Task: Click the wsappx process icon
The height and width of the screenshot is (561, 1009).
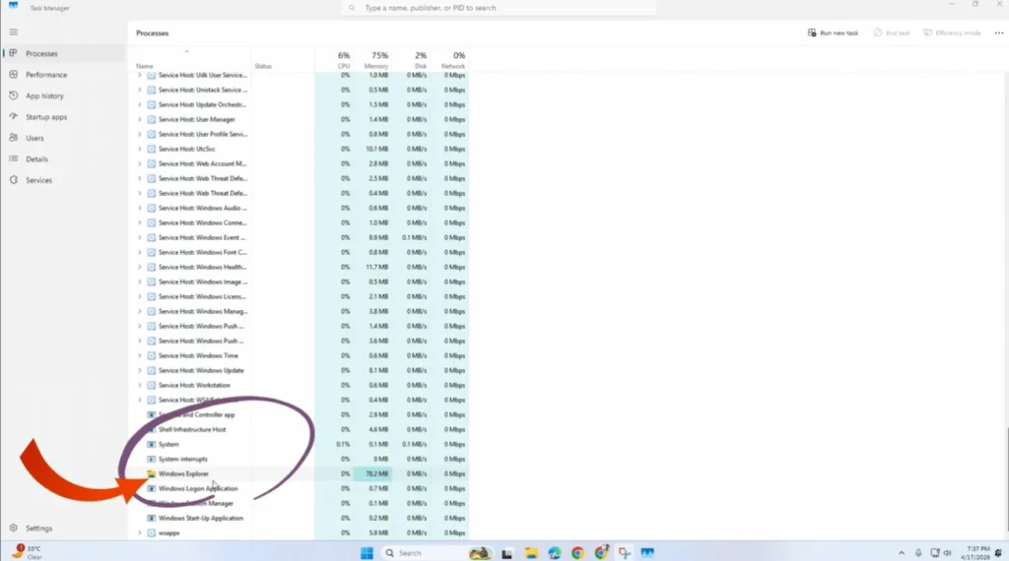Action: [x=151, y=532]
